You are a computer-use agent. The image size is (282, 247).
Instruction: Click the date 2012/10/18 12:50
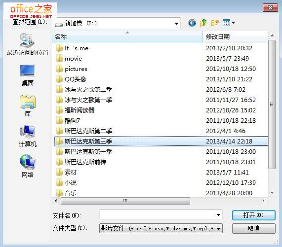click(x=231, y=69)
